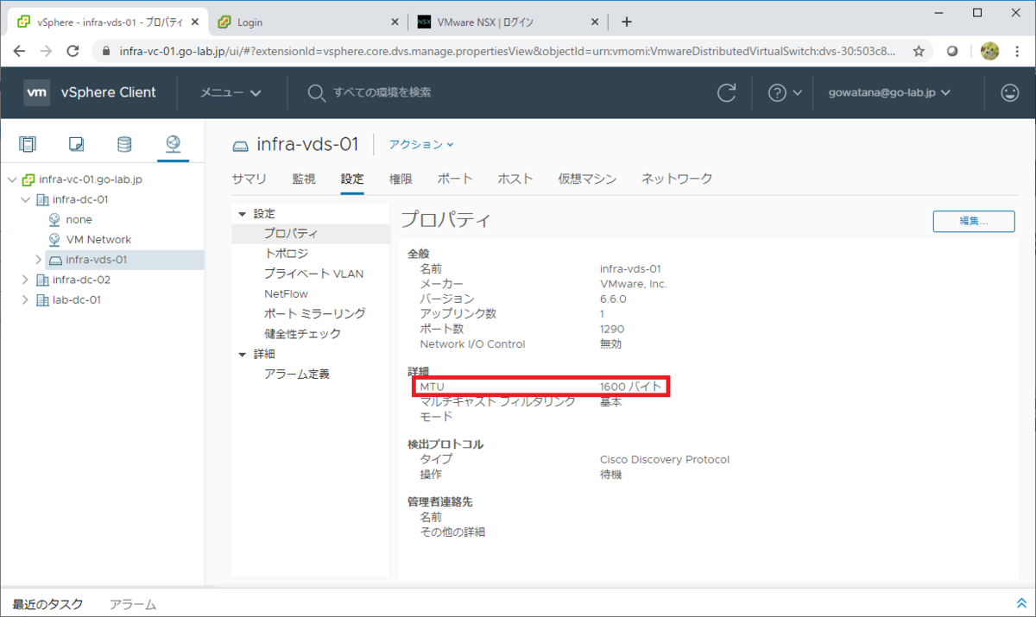Viewport: 1036px width, 617px height.
Task: Click the Cisco Discovery Protocol value
Action: 665,459
